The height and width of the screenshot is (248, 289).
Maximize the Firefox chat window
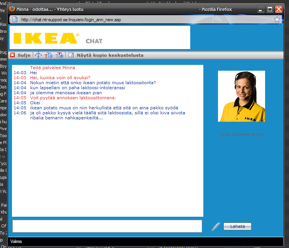(x=270, y=9)
